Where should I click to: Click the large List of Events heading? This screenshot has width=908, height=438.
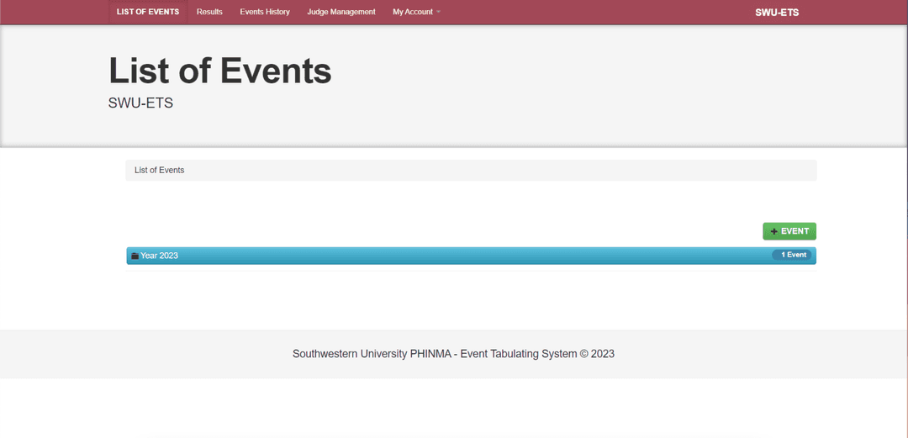coord(220,71)
